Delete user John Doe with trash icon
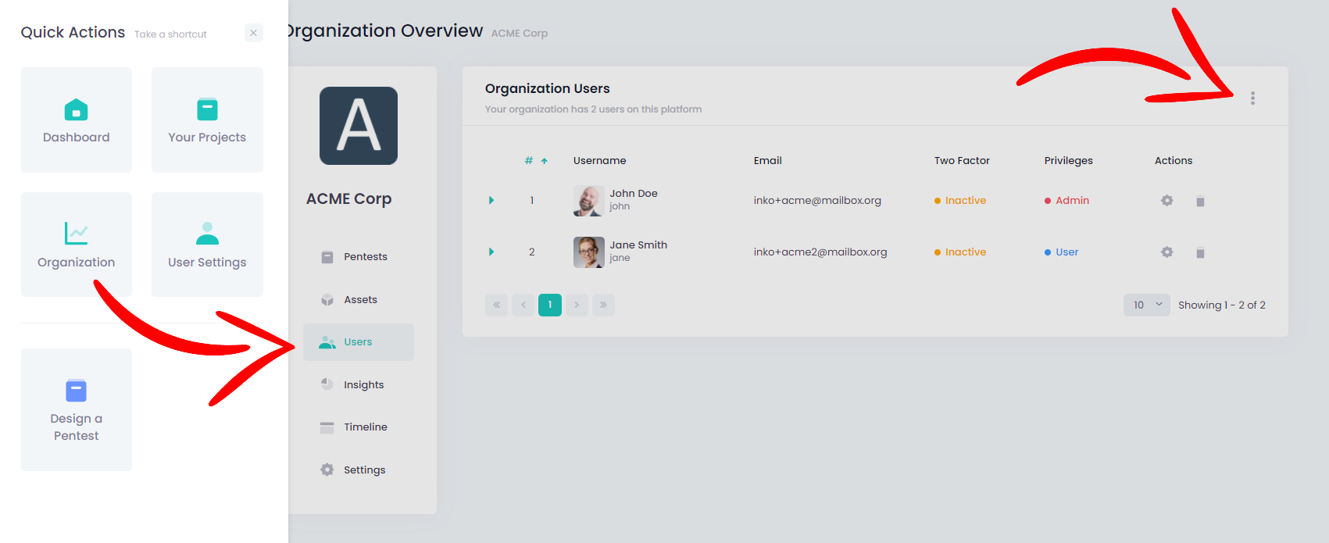The height and width of the screenshot is (543, 1329). click(x=1200, y=201)
